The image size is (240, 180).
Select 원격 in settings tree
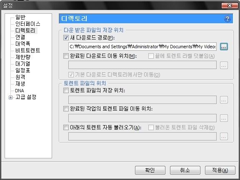tap(20, 77)
